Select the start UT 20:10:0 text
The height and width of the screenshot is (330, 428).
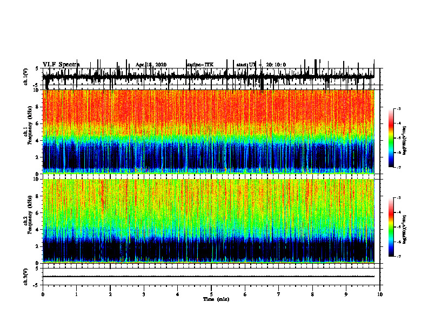[261, 65]
